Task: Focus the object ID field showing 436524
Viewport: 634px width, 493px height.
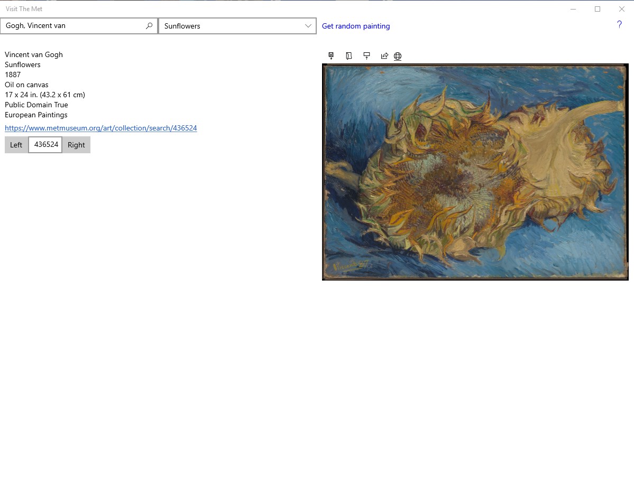Action: 45,145
